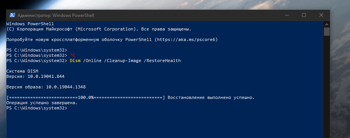
Task: Minimize the PowerShell window
Action: click(x=287, y=15)
